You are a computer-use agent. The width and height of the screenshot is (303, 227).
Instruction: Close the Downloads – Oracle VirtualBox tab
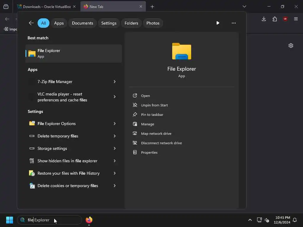point(74,7)
